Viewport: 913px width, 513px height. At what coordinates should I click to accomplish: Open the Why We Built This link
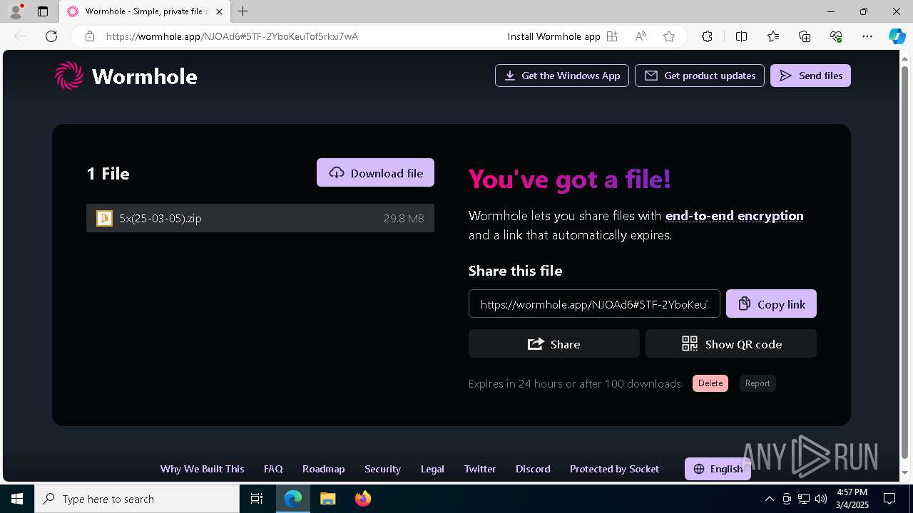tap(202, 469)
